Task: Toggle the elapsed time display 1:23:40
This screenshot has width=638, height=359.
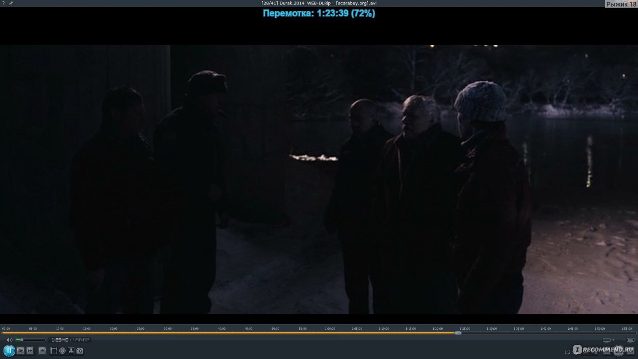Action: (x=60, y=340)
